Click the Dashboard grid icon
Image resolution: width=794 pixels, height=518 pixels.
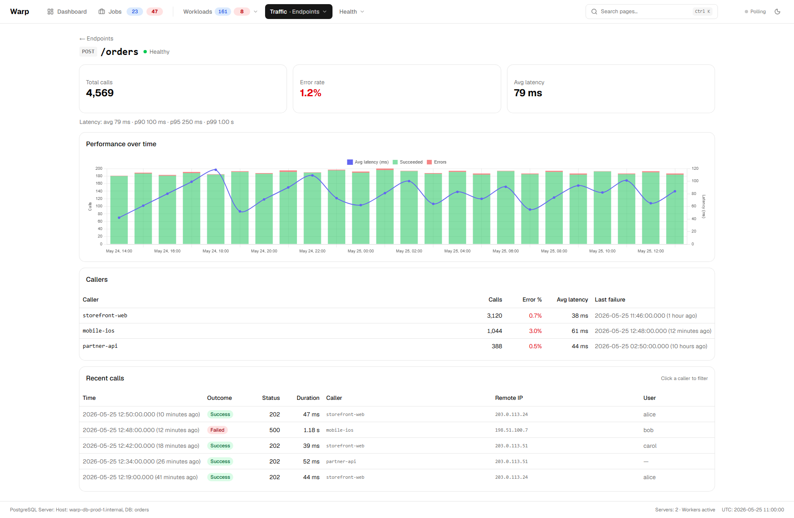[50, 12]
